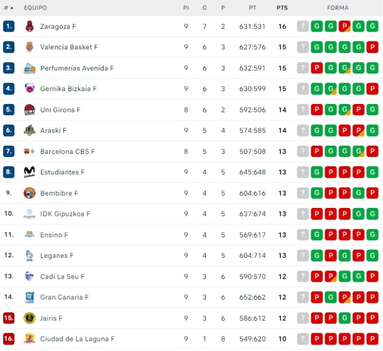
Task: Click the Jairis F team crest
Action: click(30, 318)
